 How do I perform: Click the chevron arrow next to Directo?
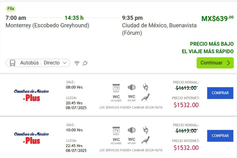[x=65, y=63]
